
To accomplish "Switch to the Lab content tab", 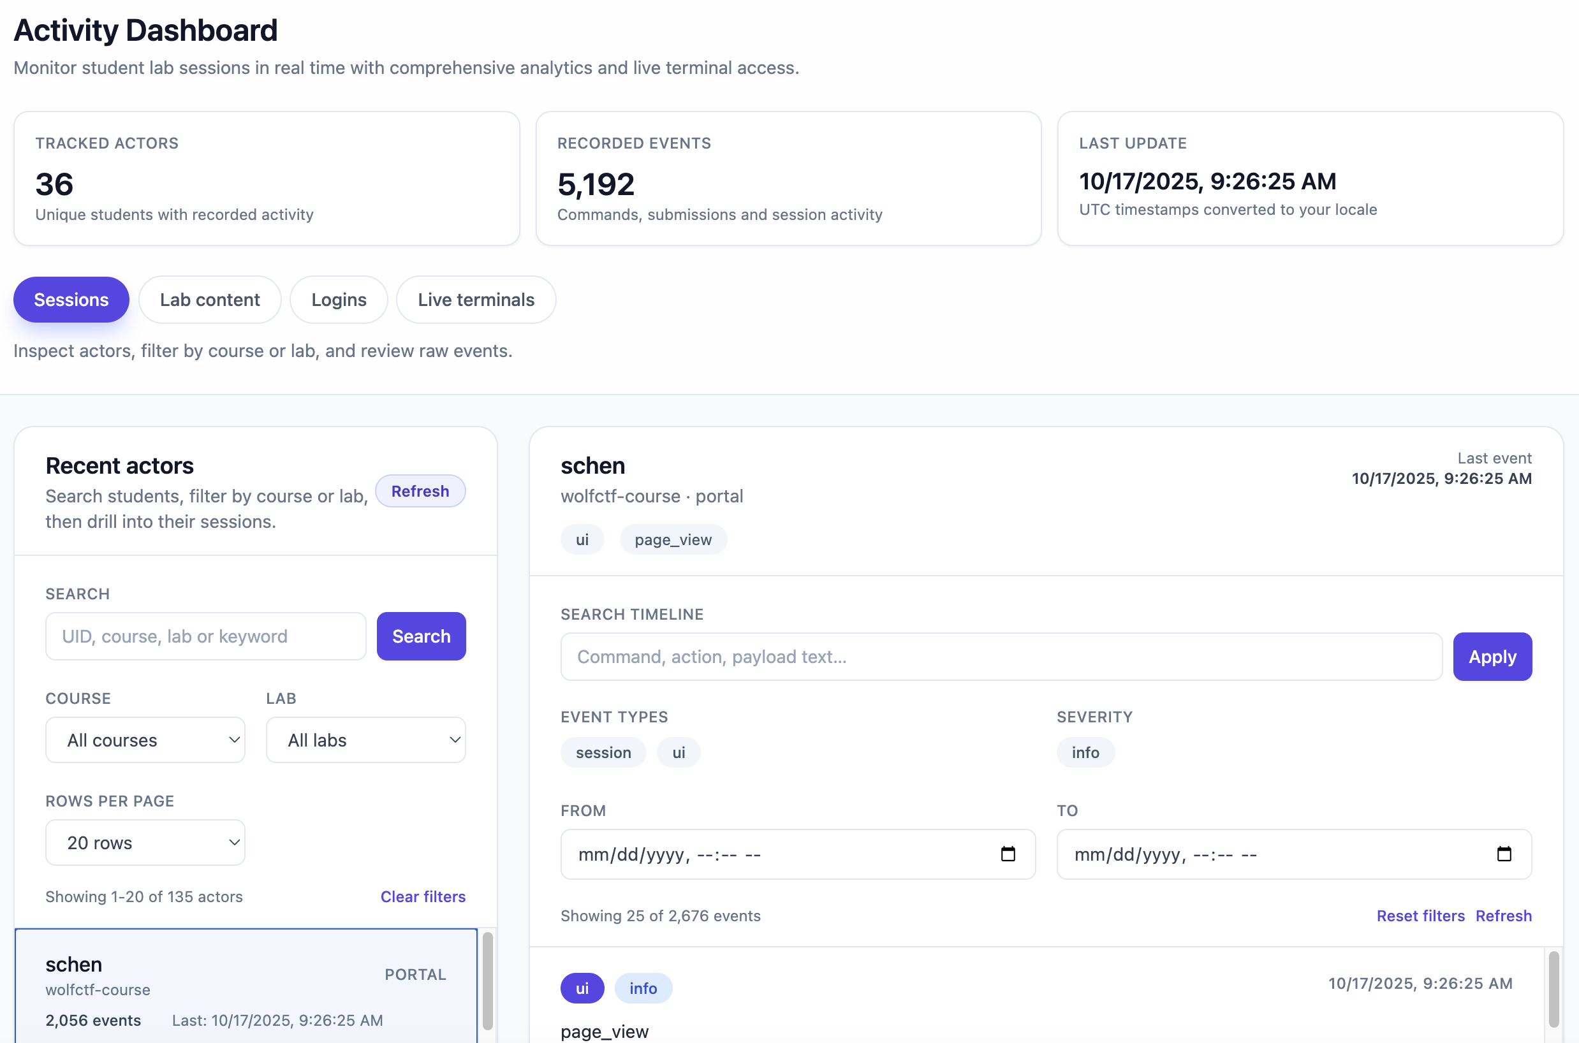I will click(210, 300).
